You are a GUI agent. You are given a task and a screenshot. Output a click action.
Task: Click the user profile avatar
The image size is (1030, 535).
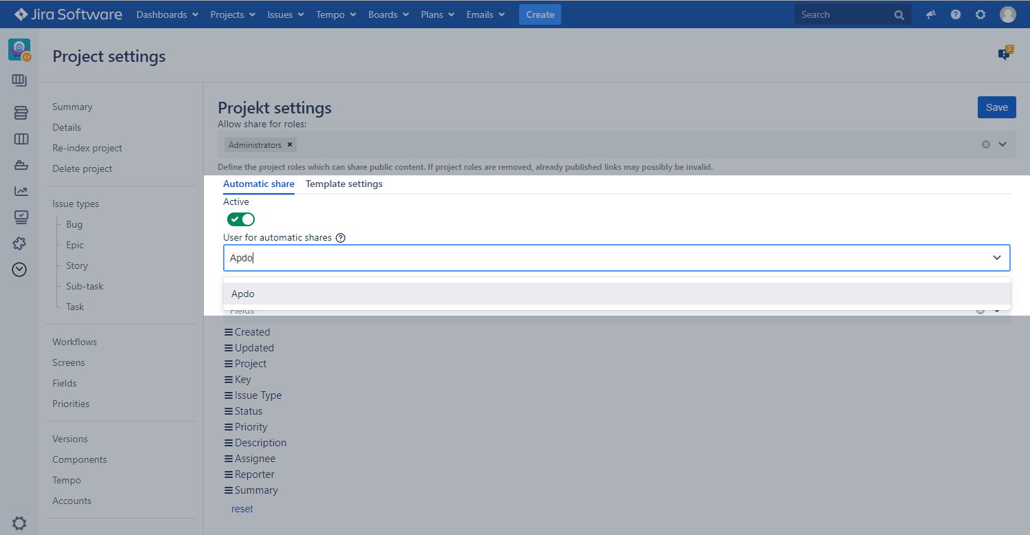(1007, 14)
